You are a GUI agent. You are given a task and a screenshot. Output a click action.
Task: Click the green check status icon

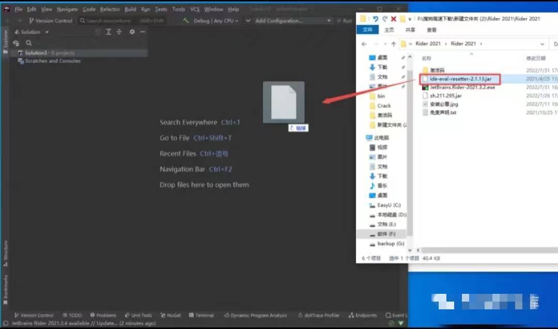[392, 323]
